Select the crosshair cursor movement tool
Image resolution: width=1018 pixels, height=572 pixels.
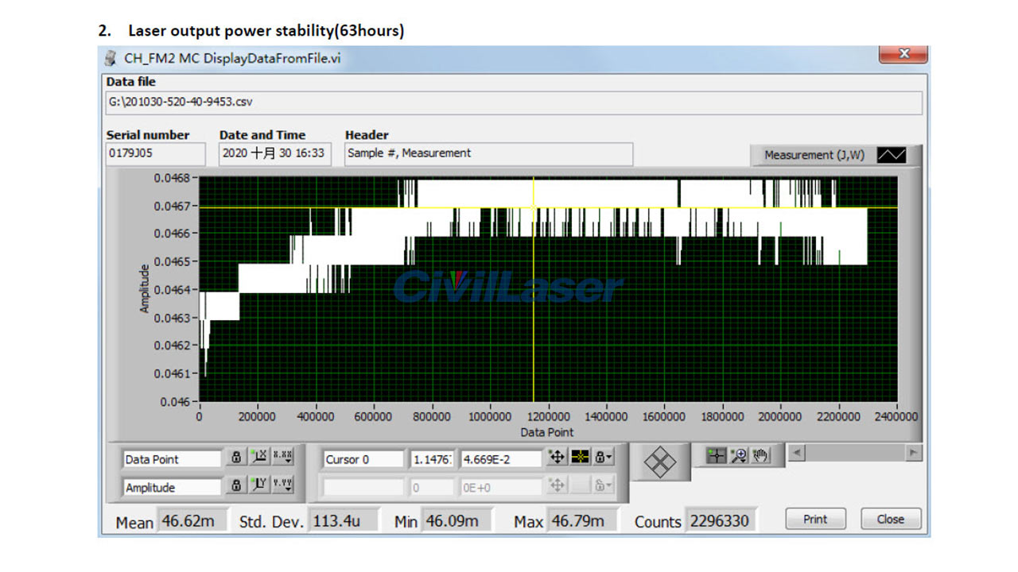point(716,455)
